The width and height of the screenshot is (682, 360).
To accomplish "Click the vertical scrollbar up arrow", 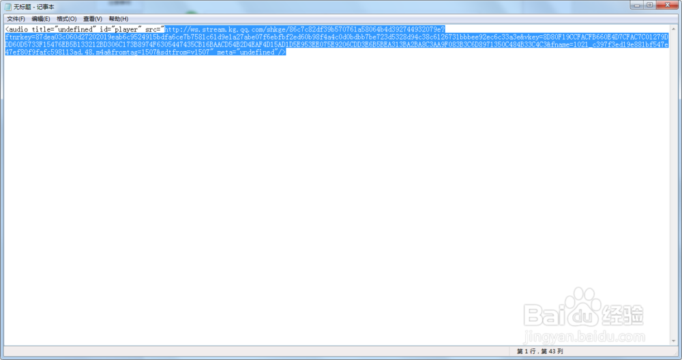I will pyautogui.click(x=674, y=29).
